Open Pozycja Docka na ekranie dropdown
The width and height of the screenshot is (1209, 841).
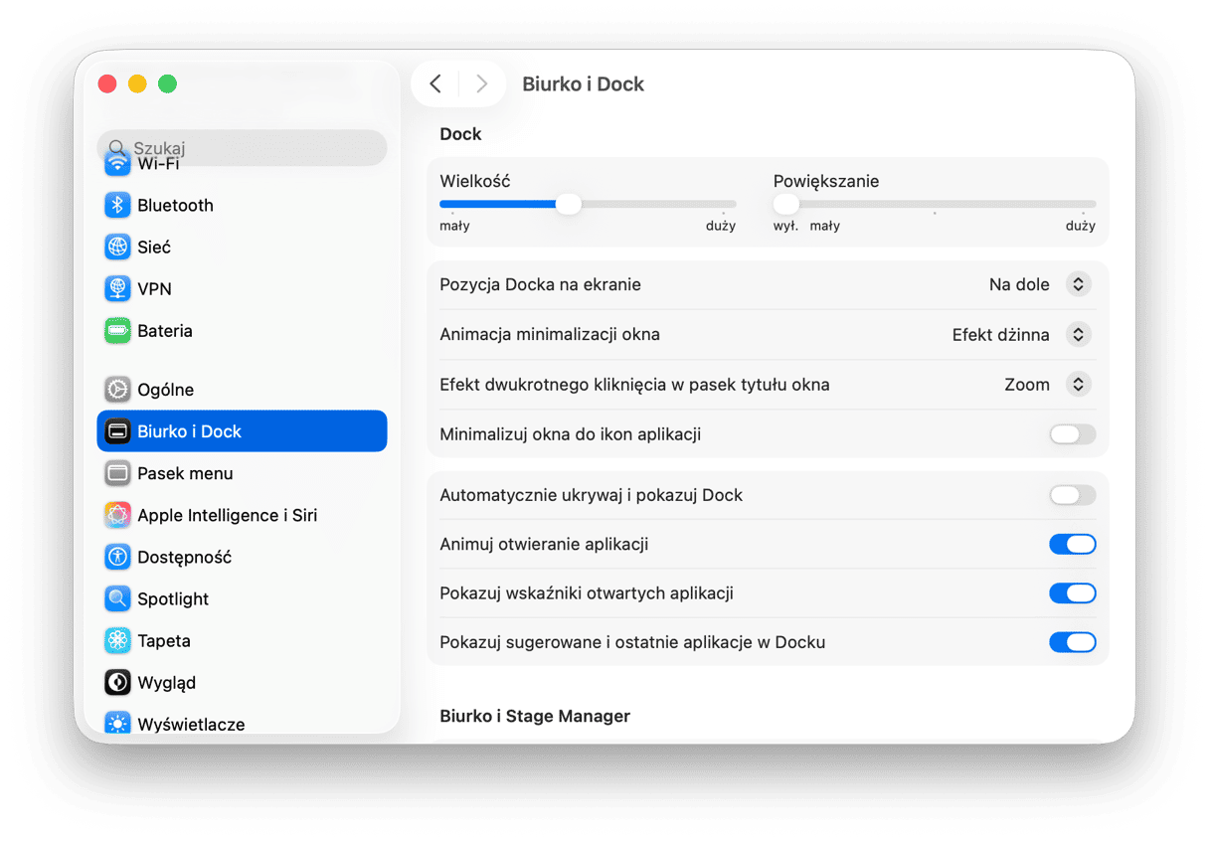[x=1078, y=284]
